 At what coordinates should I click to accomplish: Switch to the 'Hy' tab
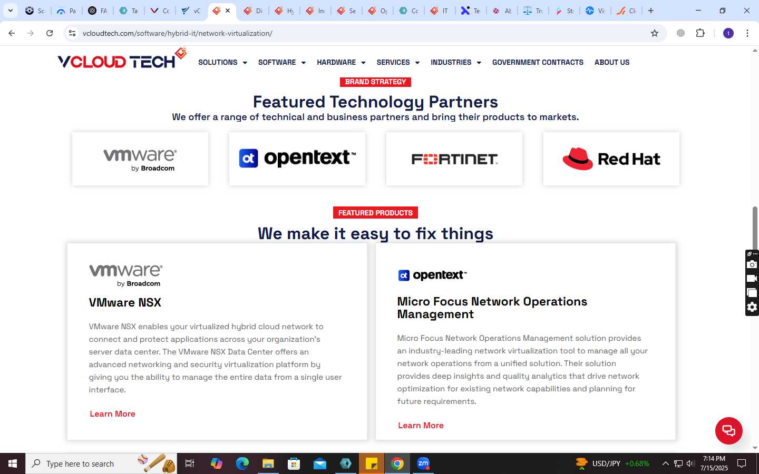[x=285, y=11]
